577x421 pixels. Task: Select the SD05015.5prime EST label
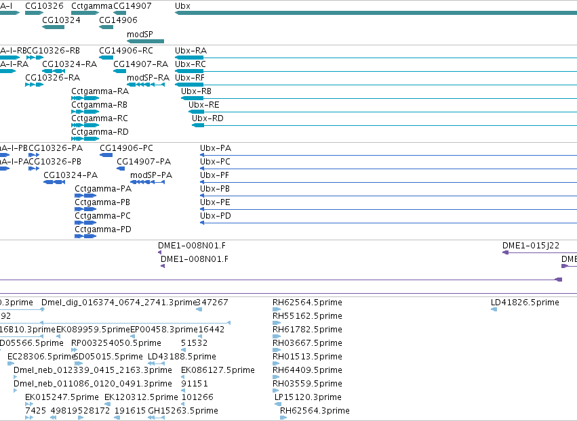109,357
